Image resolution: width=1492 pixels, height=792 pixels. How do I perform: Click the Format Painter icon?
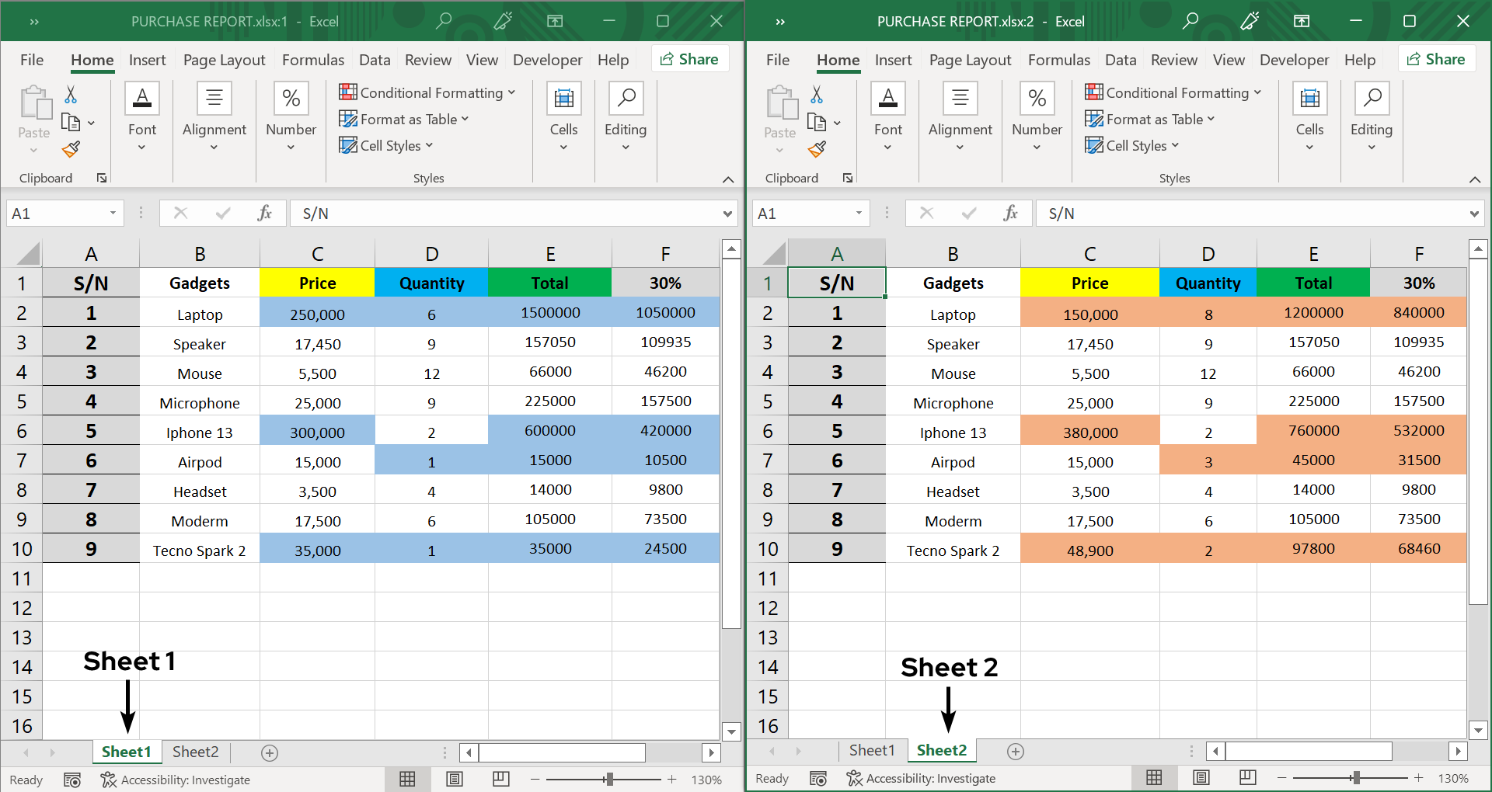[71, 149]
